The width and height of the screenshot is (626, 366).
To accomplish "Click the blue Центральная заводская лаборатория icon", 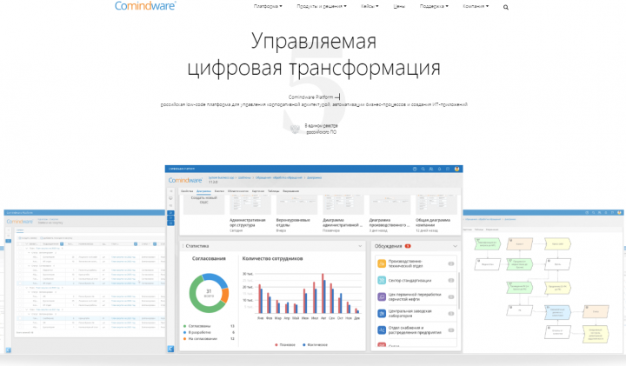I will click(x=382, y=313).
